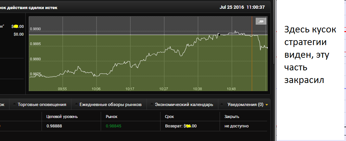Viewport: 346px width, 141px height.
Task: Click the Рынок column header
Action: 112,116
